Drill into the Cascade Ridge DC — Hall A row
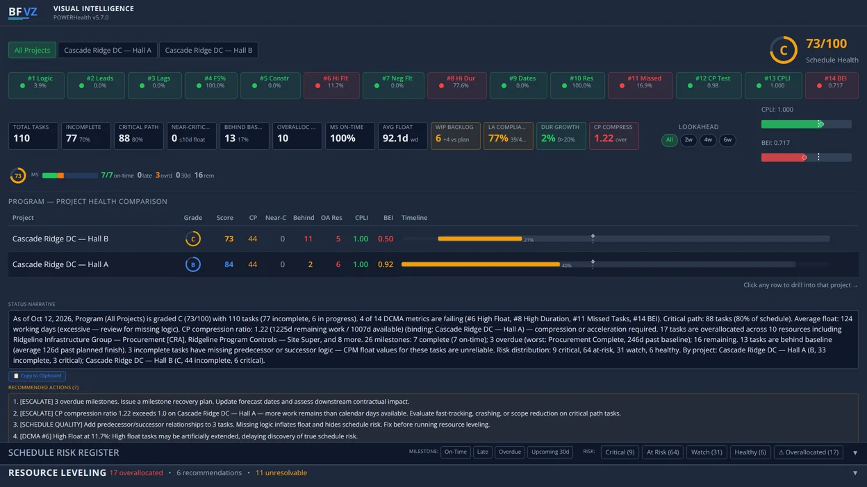 click(x=433, y=264)
